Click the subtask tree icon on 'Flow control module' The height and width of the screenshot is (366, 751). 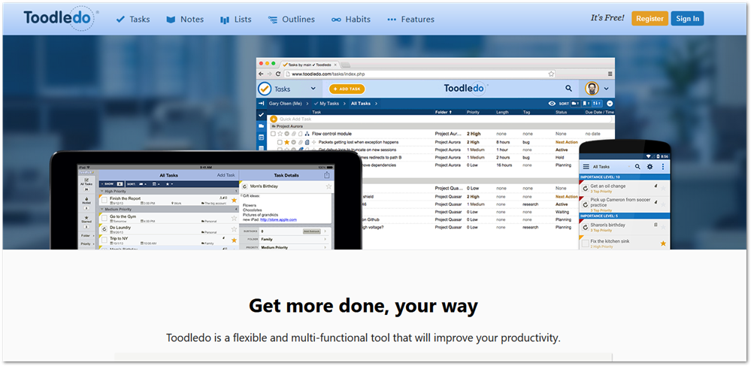tap(307, 134)
